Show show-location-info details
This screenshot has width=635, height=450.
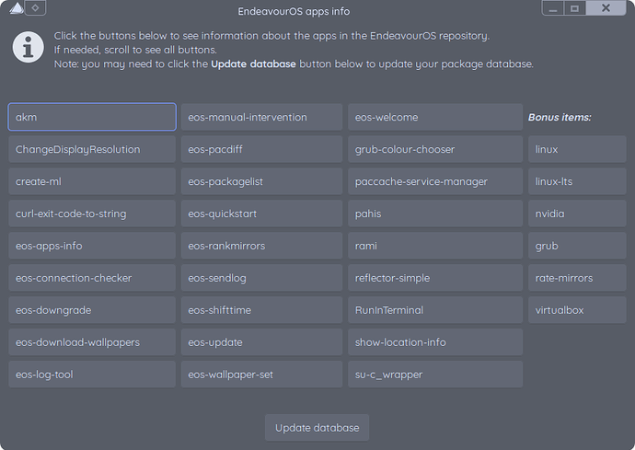click(435, 342)
